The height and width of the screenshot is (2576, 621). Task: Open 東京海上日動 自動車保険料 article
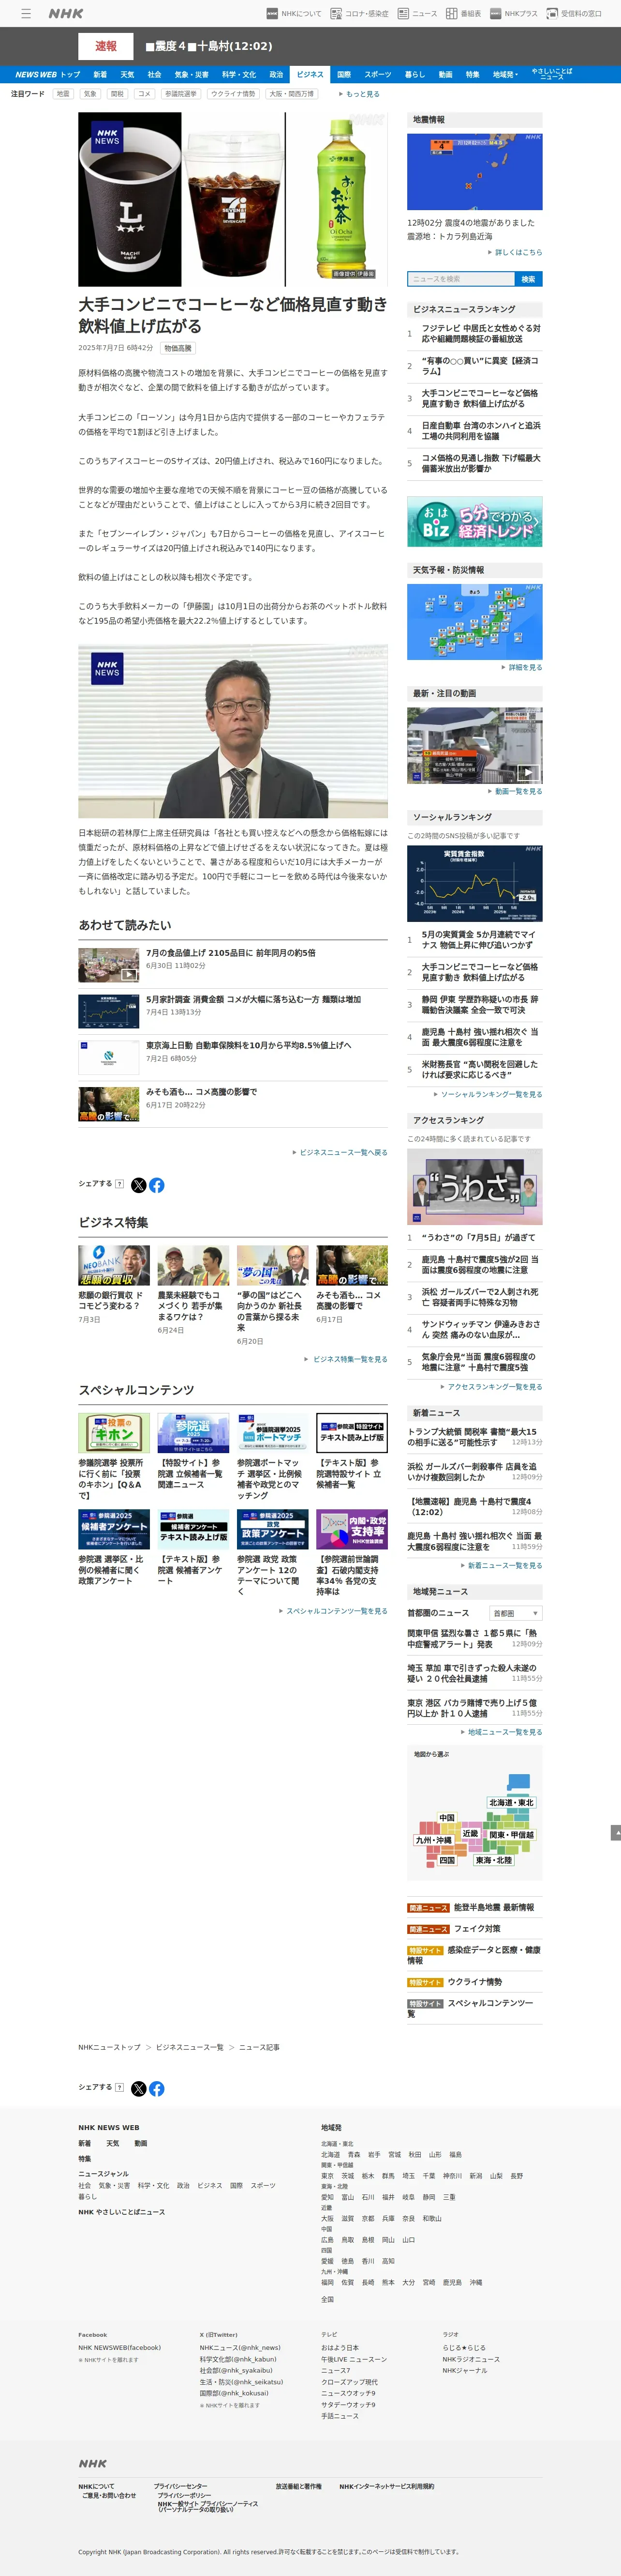[249, 1045]
